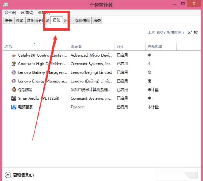
Task: Click the 电脑管家 shield icon
Action: pyautogui.click(x=14, y=107)
